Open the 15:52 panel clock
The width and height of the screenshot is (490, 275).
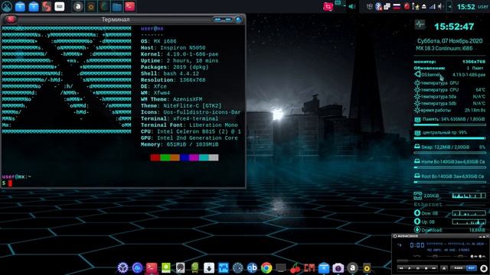466,7
